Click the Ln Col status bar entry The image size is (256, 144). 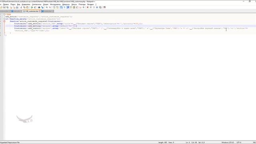point(195,142)
